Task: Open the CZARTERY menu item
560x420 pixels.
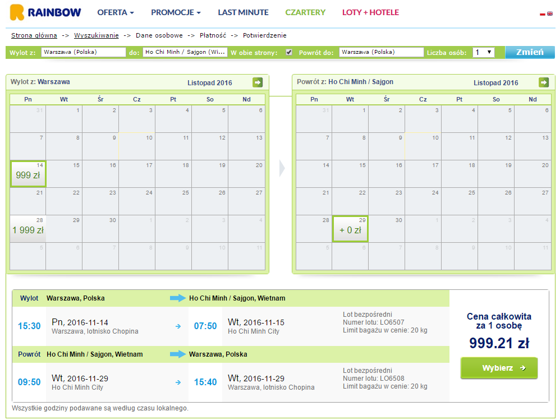Action: 305,12
